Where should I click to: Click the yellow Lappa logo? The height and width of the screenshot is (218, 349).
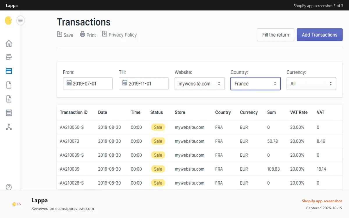pyautogui.click(x=8, y=20)
